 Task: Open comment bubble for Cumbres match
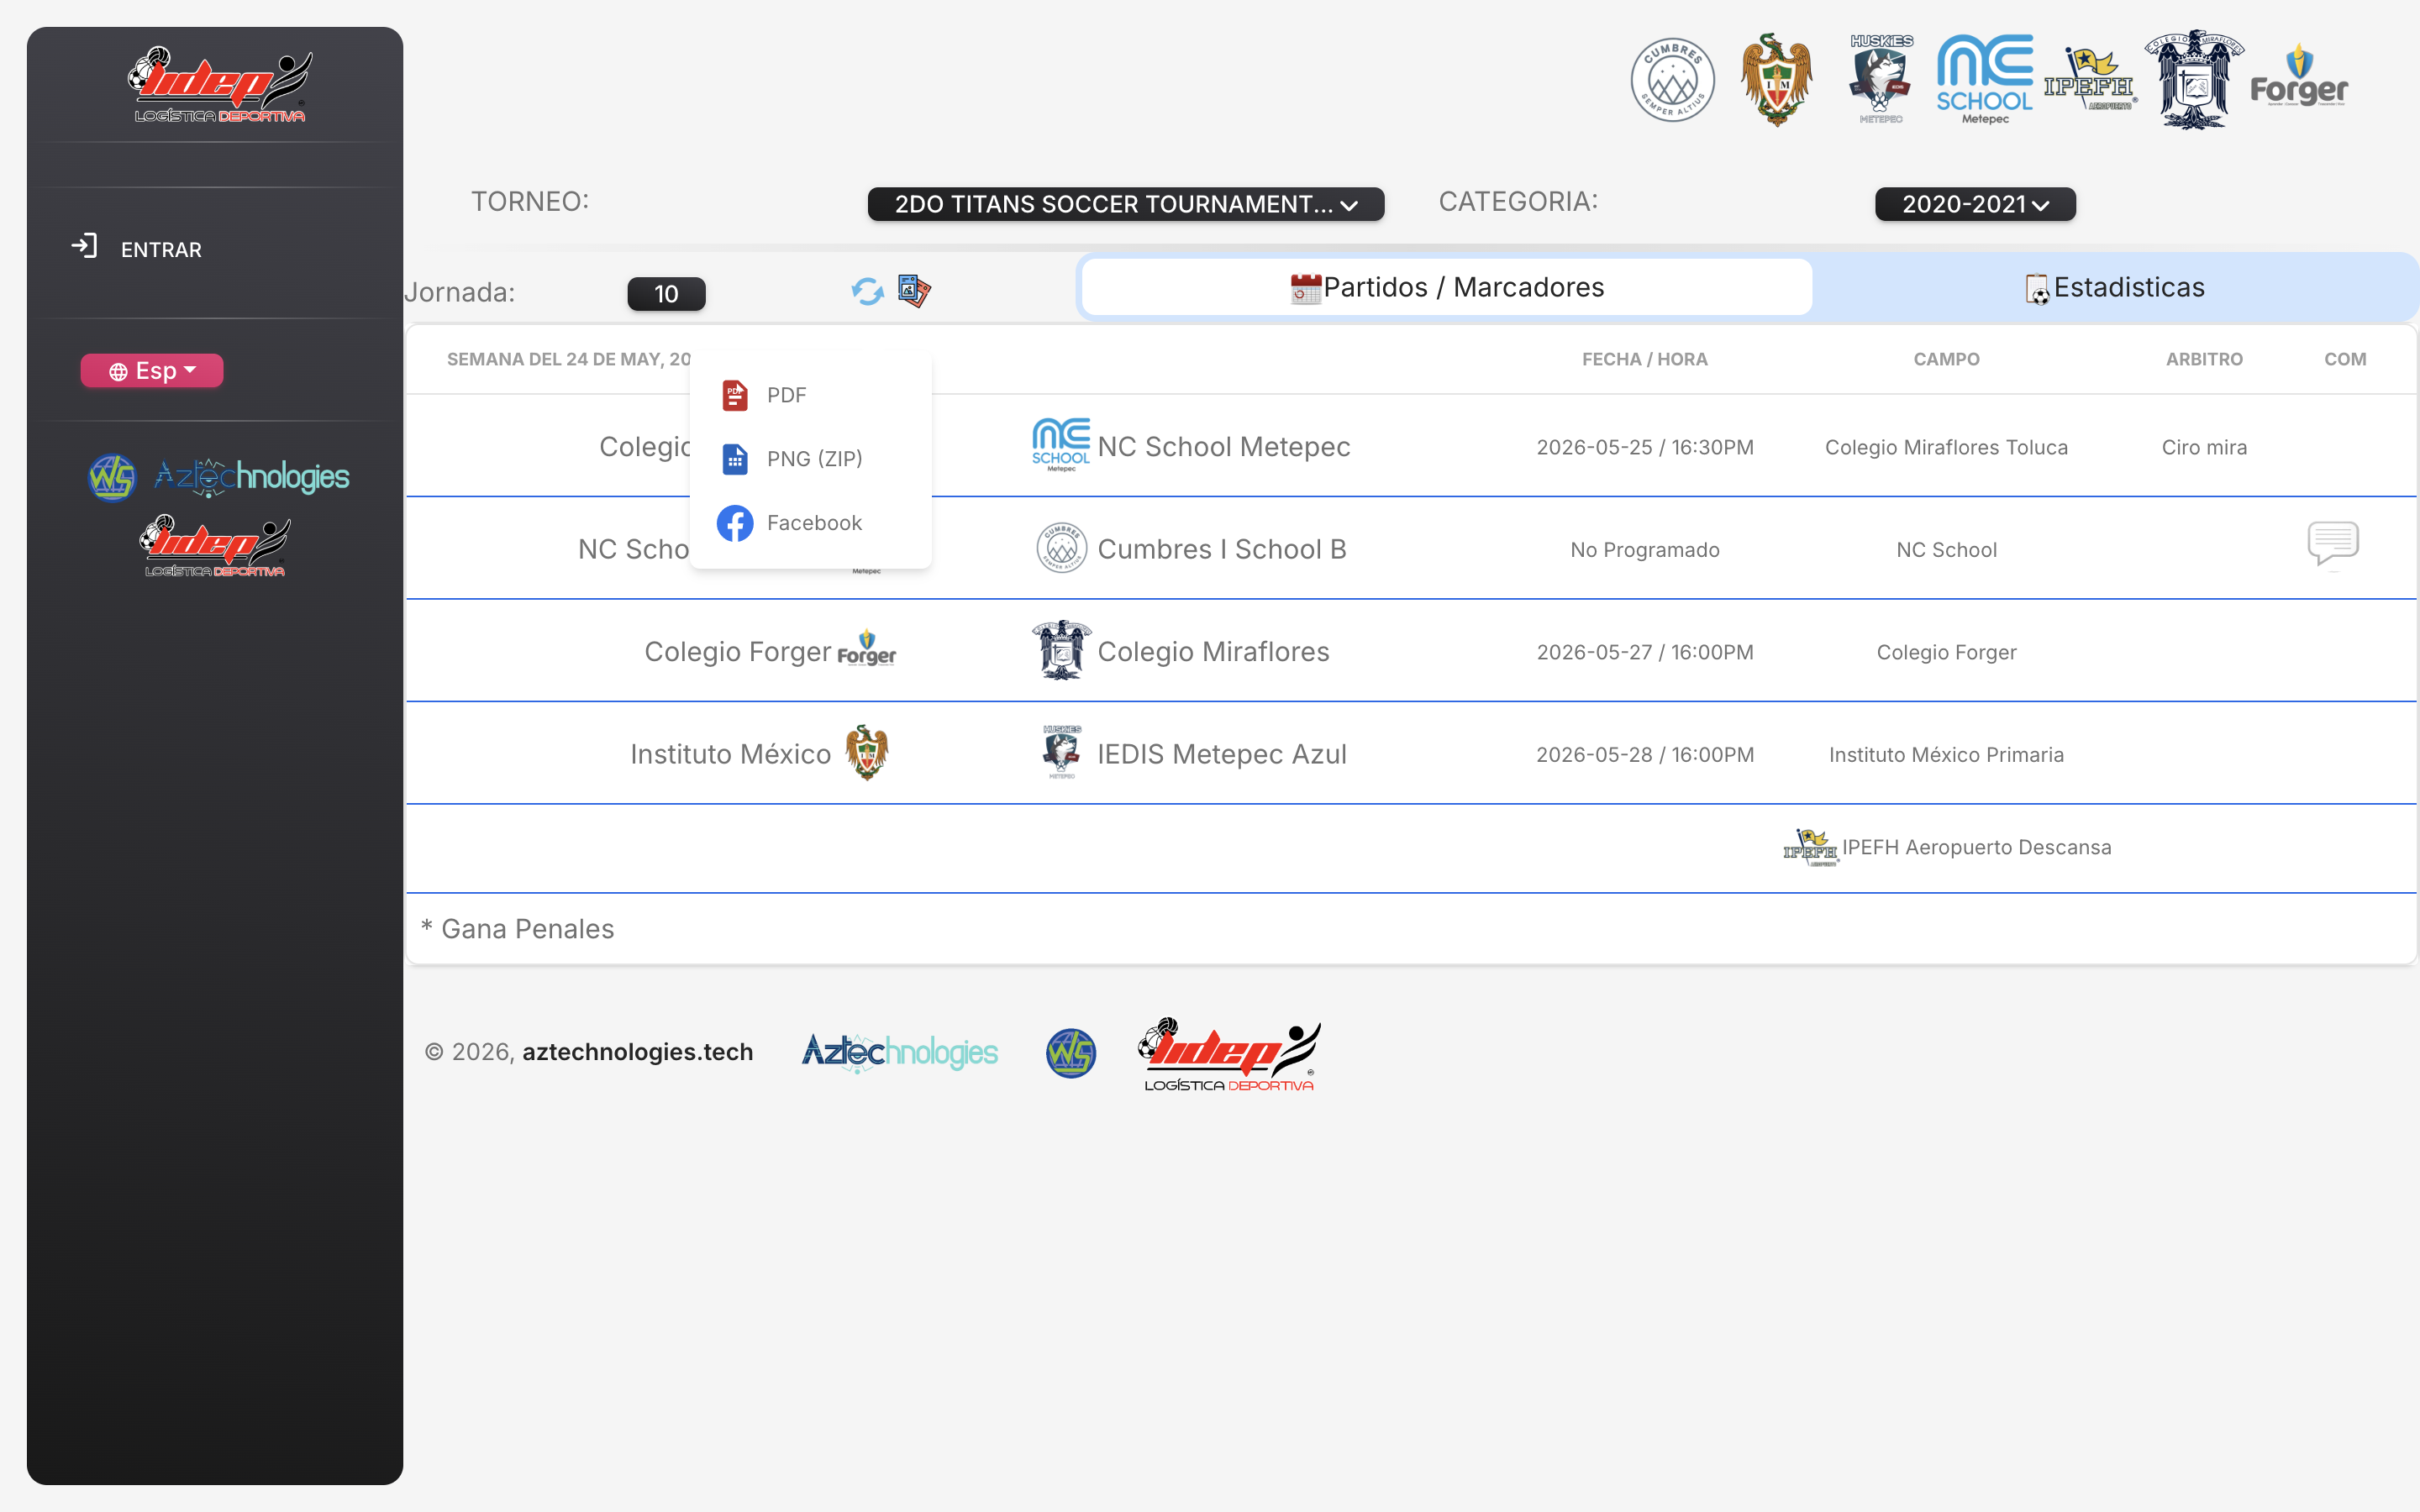click(x=2333, y=544)
